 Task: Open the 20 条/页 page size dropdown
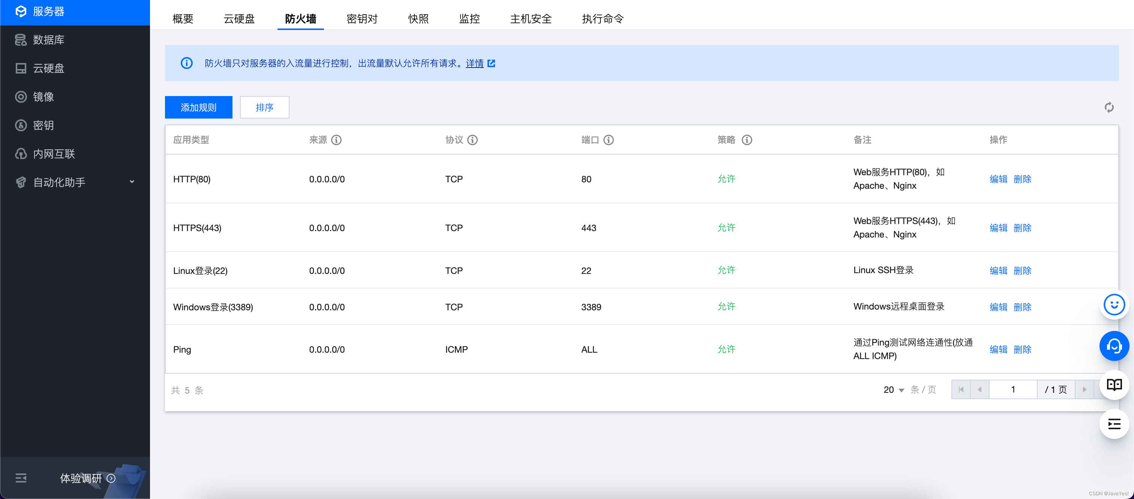click(x=893, y=390)
